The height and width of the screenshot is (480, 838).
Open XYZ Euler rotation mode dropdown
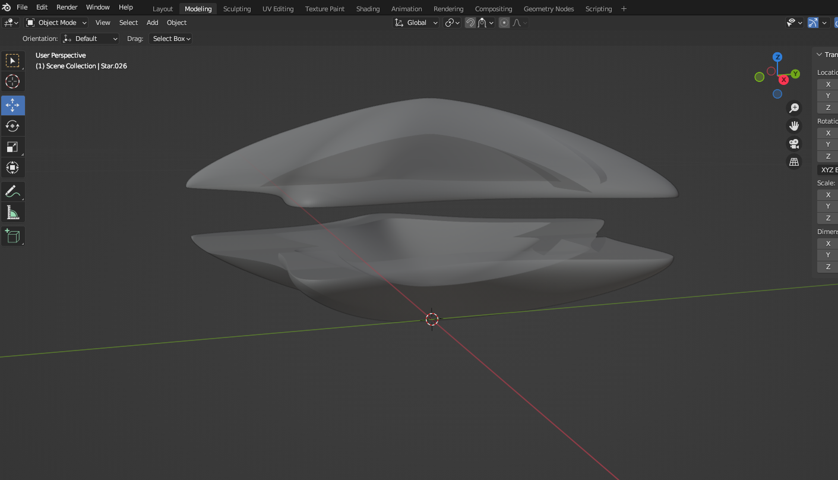tap(827, 170)
